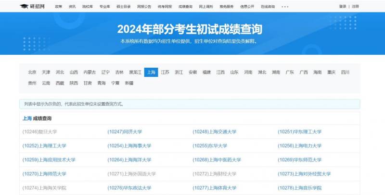Viewport: 385px width, 195px height.
Task: Click the (10268)上海中医药大学 link
Action: (217, 160)
